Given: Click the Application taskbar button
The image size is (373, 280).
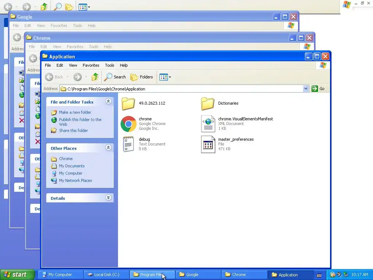Looking at the screenshot, I should (x=290, y=275).
